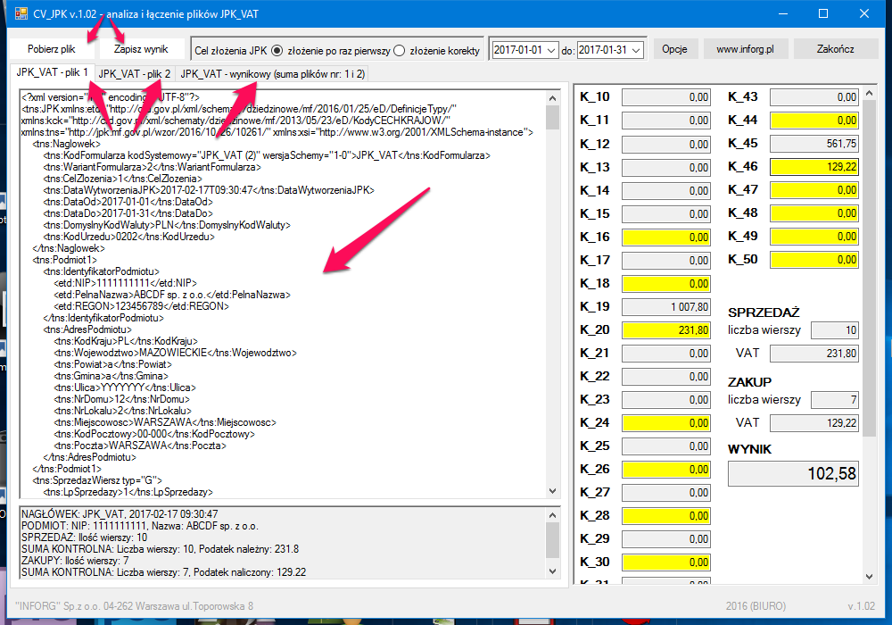The image size is (892, 625).
Task: Click the K_28 yellow value field
Action: click(x=666, y=516)
